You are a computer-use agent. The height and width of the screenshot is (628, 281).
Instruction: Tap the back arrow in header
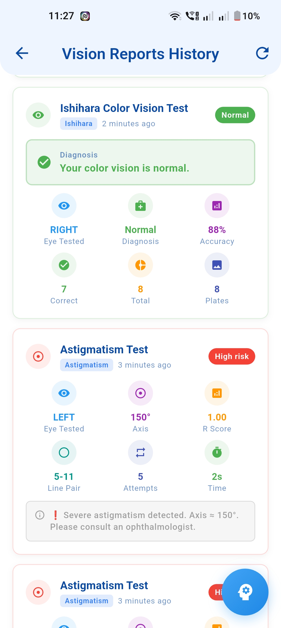[x=22, y=53]
